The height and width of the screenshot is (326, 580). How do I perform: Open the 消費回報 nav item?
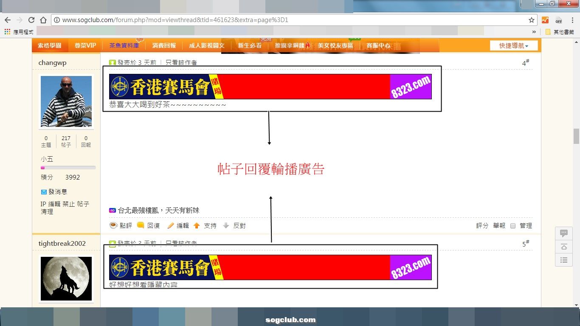coord(164,45)
